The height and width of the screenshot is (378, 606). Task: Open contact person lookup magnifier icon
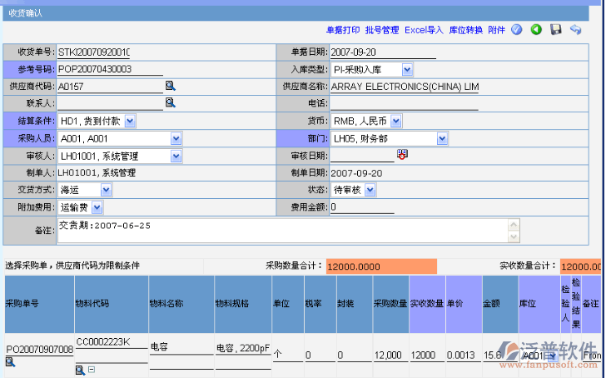(170, 103)
